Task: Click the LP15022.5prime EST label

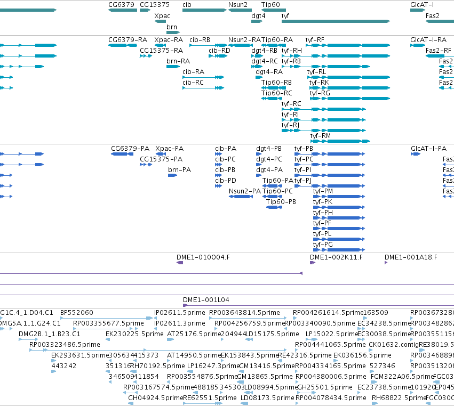Action: point(332,334)
